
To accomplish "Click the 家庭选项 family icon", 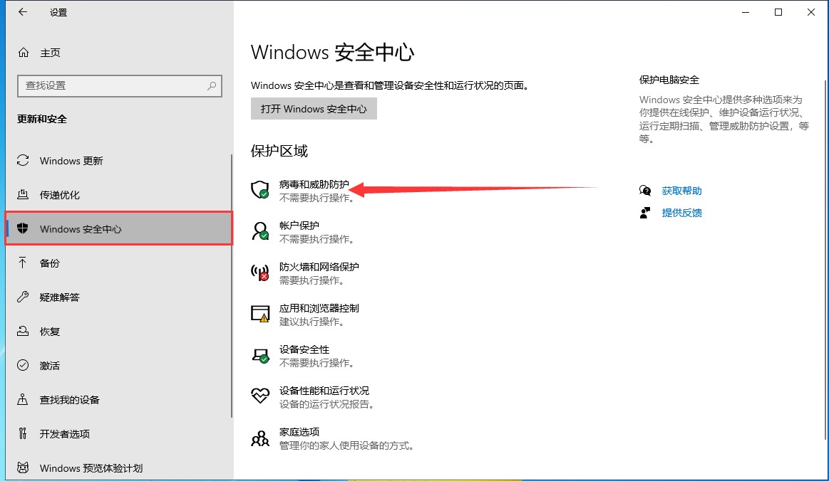I will tap(260, 438).
